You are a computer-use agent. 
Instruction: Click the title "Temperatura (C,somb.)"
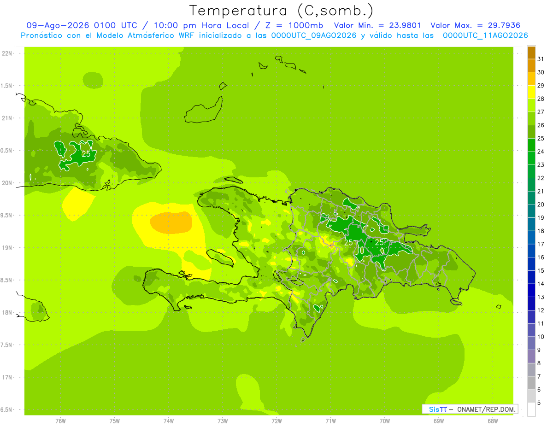pos(281,11)
